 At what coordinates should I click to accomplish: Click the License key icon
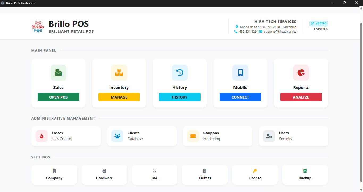255,171
